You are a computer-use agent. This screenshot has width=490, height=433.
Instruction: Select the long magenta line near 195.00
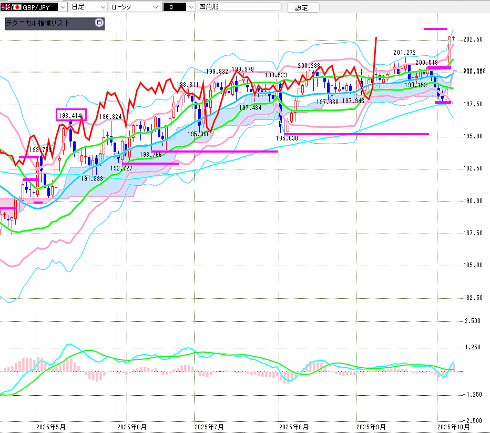pyautogui.click(x=358, y=134)
